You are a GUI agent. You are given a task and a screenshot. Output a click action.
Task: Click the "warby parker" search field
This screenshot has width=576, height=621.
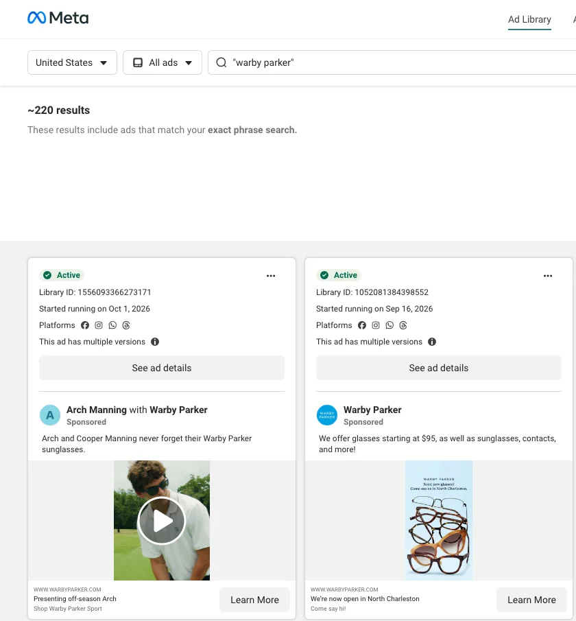pos(392,62)
